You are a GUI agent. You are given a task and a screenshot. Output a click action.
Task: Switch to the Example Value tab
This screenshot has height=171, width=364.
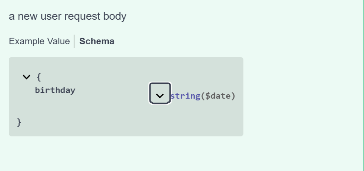pyautogui.click(x=39, y=41)
